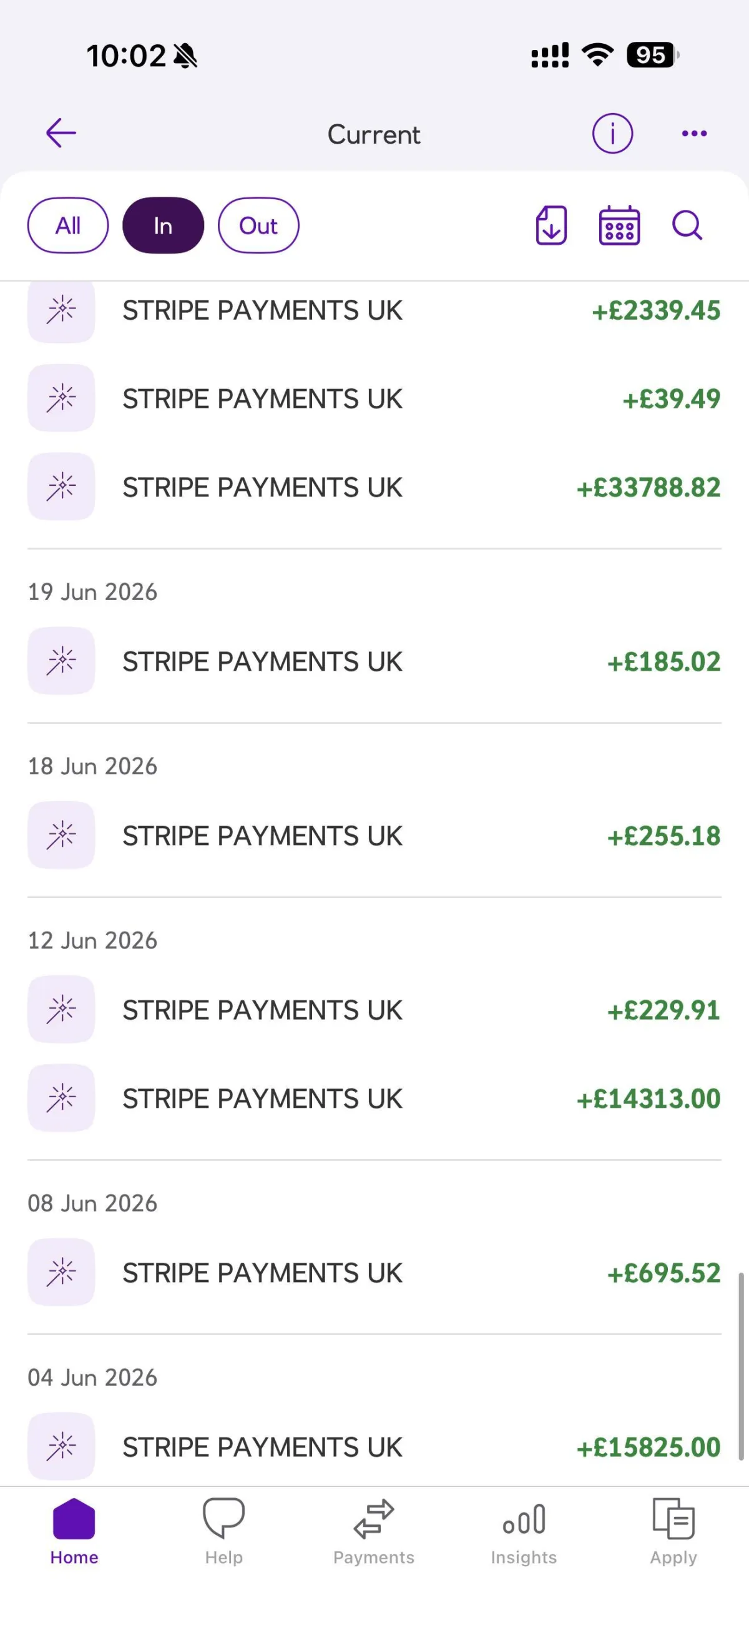749x1628 pixels.
Task: Select the All transactions filter
Action: tap(68, 225)
